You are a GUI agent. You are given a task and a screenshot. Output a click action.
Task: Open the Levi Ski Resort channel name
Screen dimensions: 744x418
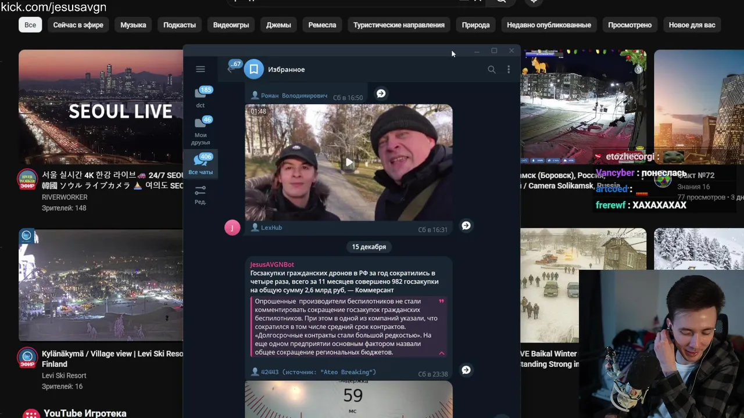click(64, 376)
